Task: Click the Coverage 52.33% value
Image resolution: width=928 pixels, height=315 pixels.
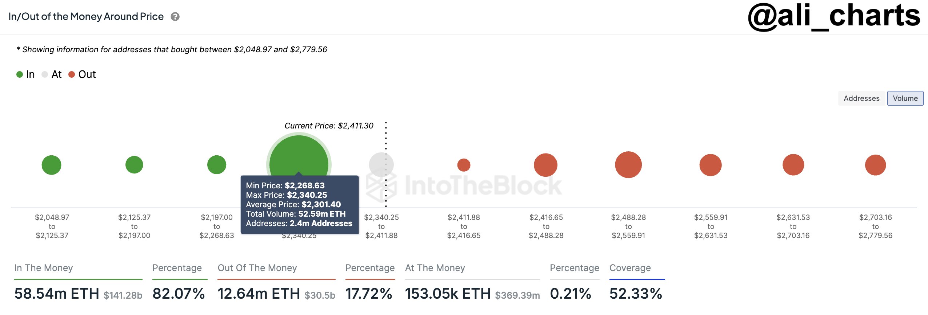Action: [x=635, y=293]
